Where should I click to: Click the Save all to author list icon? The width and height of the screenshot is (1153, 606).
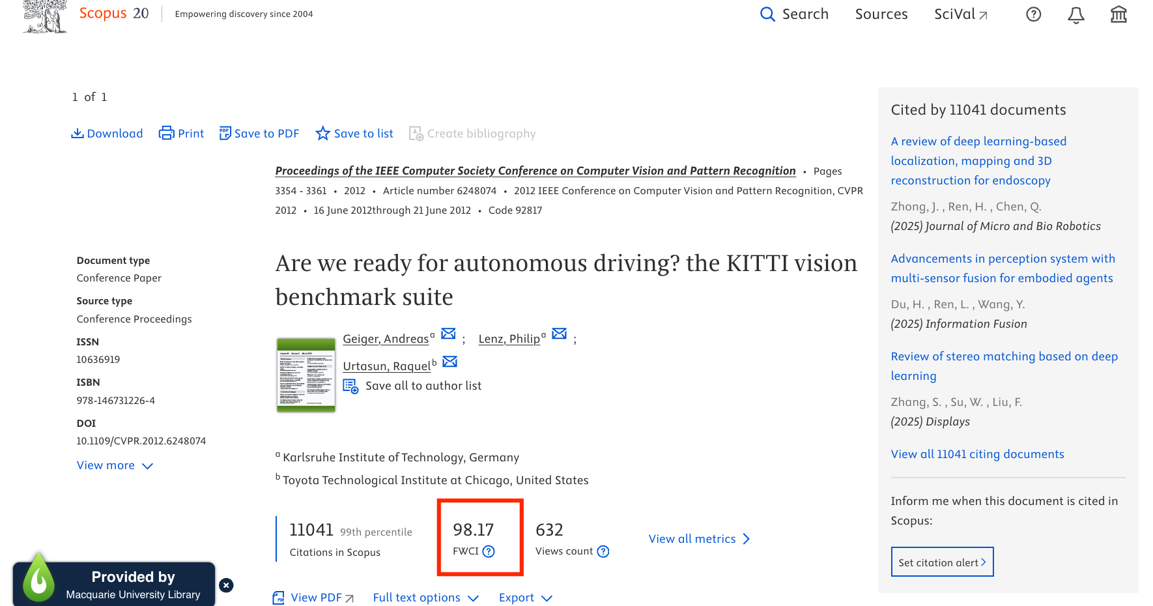coord(350,386)
